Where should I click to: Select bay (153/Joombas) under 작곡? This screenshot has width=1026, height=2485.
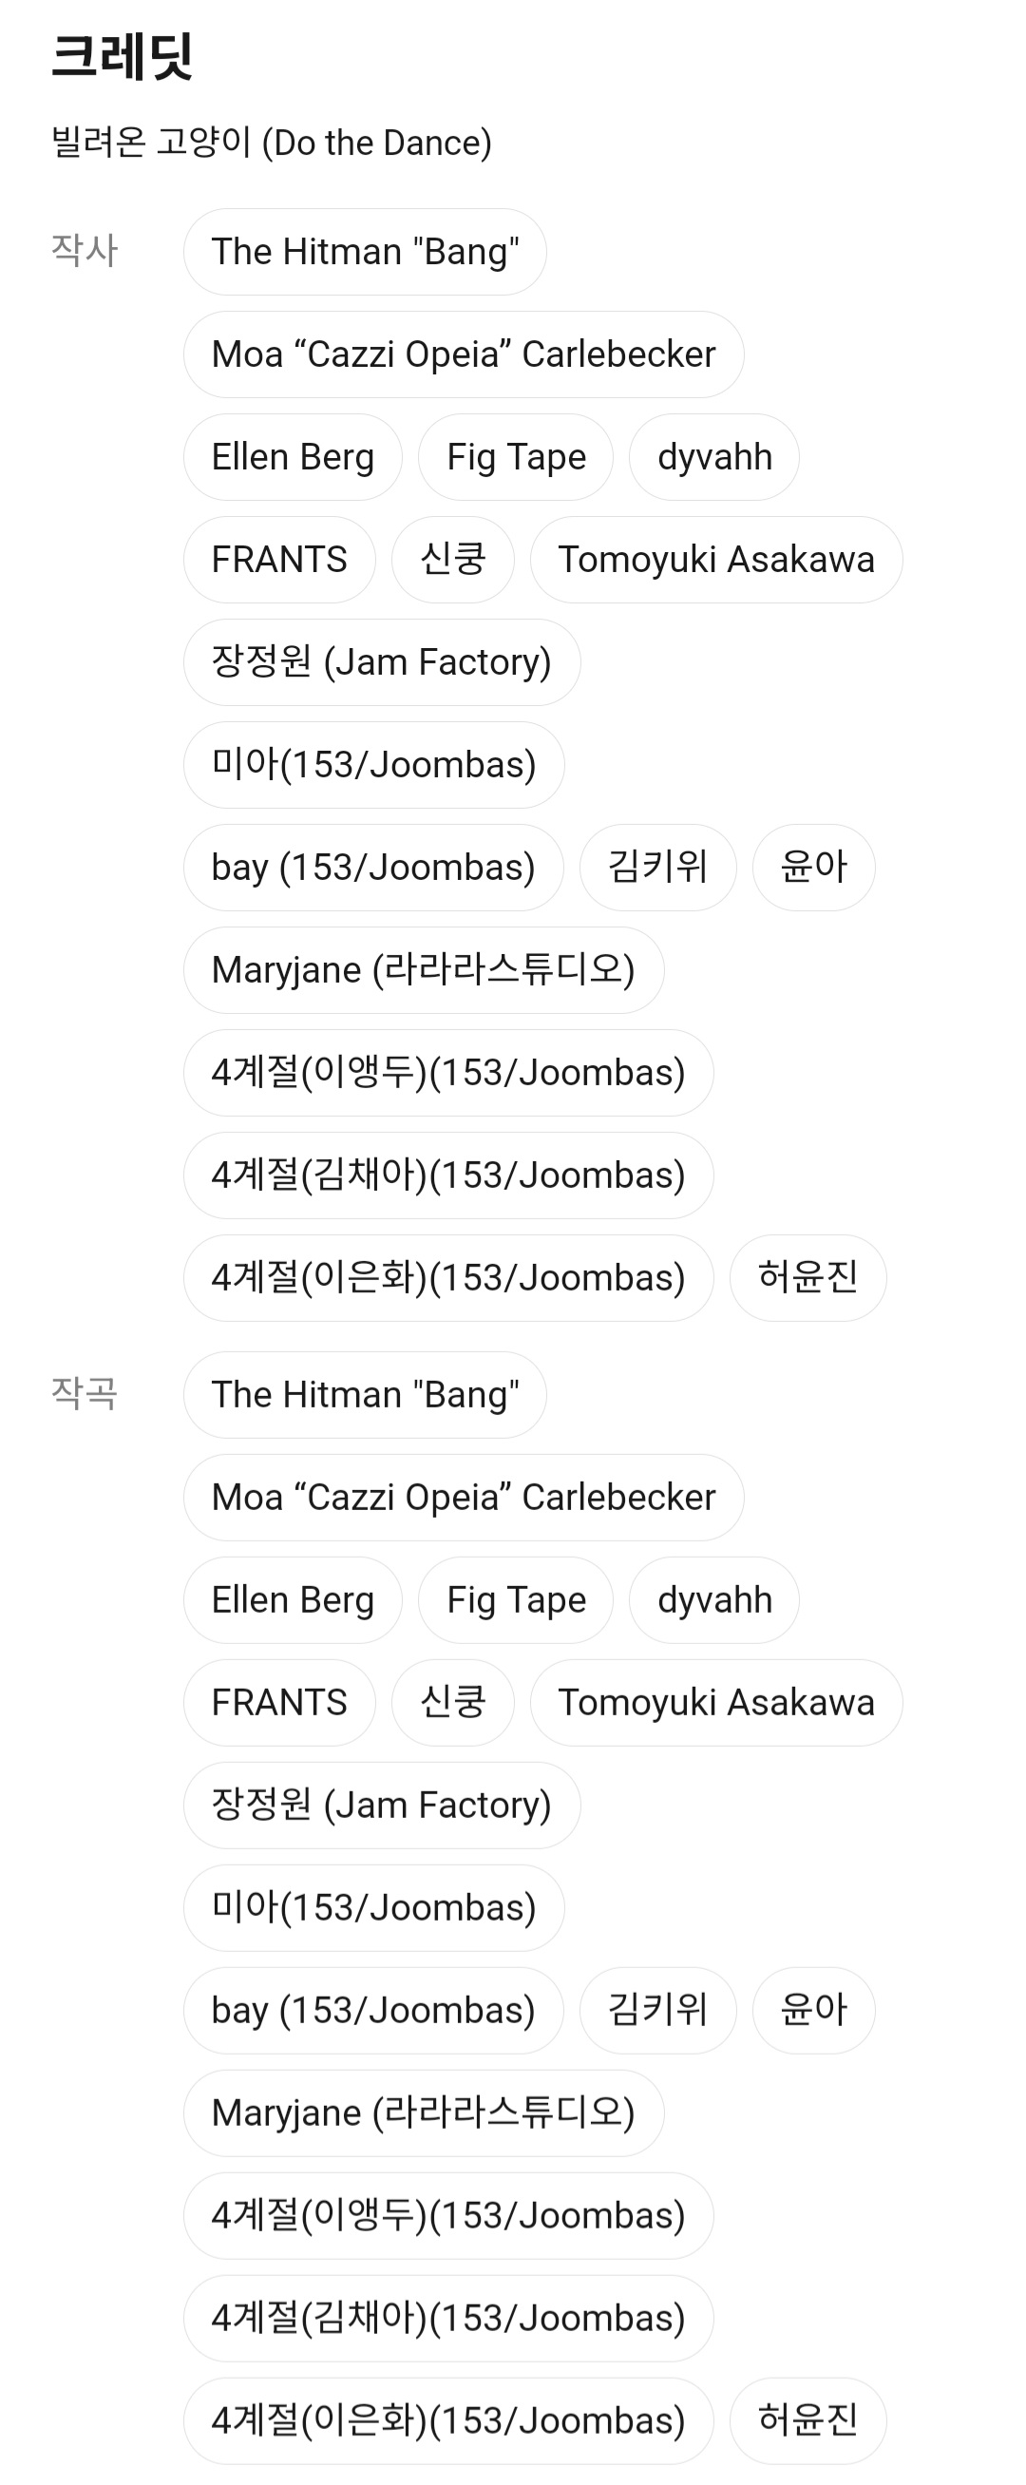click(x=372, y=2011)
